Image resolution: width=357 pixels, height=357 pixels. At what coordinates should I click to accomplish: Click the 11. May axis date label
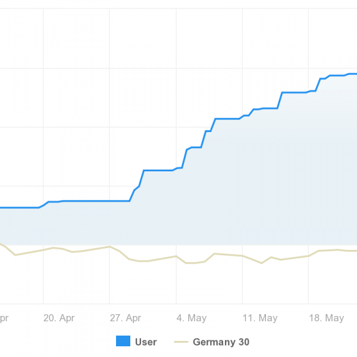[261, 318]
